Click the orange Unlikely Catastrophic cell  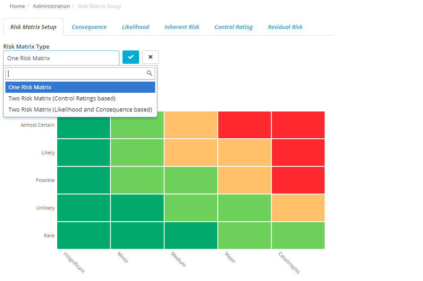pyautogui.click(x=298, y=207)
